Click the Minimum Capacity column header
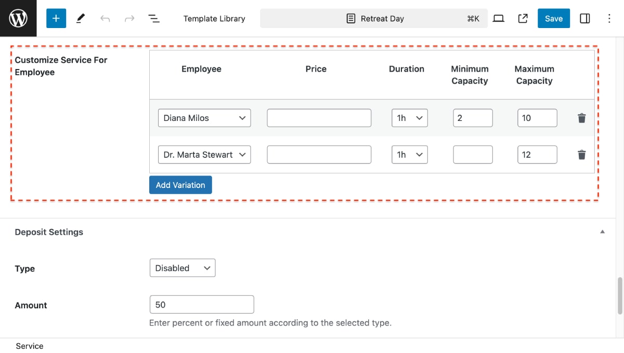The width and height of the screenshot is (624, 353). [470, 75]
